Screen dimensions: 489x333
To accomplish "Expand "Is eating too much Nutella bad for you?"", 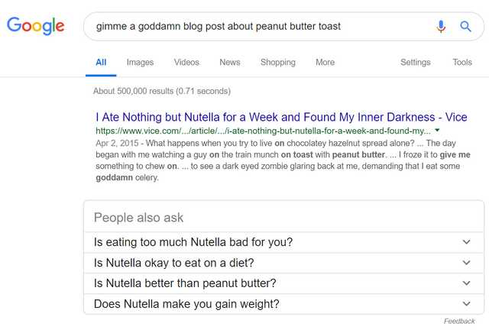I will (x=283, y=242).
